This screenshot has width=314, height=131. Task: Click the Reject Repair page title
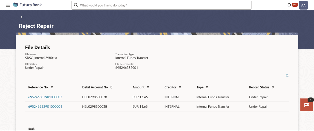[x=36, y=26]
